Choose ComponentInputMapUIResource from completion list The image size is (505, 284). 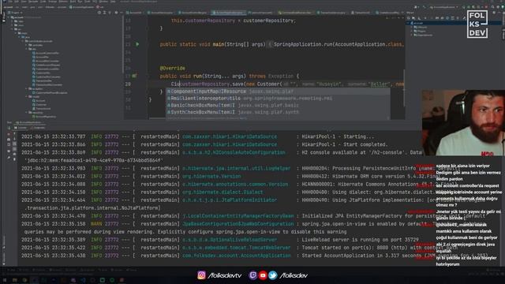278,92
